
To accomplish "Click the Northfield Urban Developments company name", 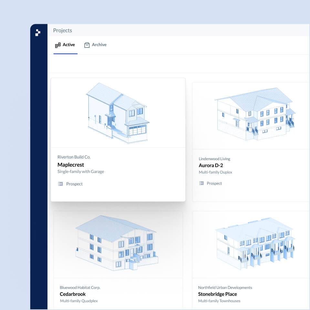I will pyautogui.click(x=225, y=287).
